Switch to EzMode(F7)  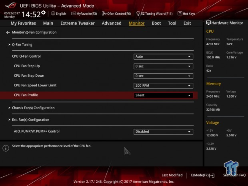200,175
